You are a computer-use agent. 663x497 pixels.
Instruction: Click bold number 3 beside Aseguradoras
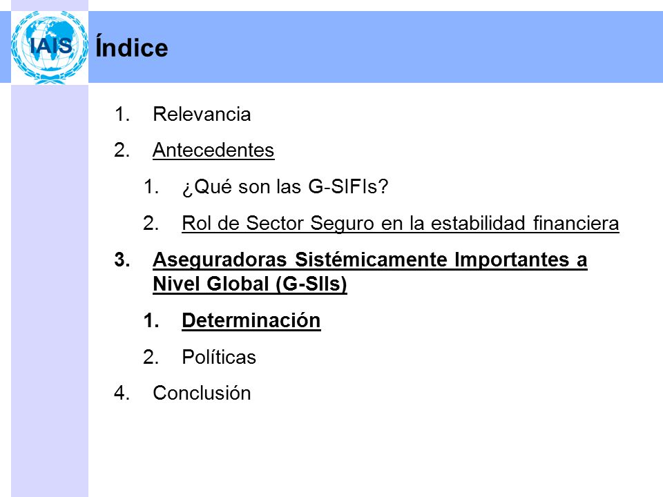pos(122,260)
